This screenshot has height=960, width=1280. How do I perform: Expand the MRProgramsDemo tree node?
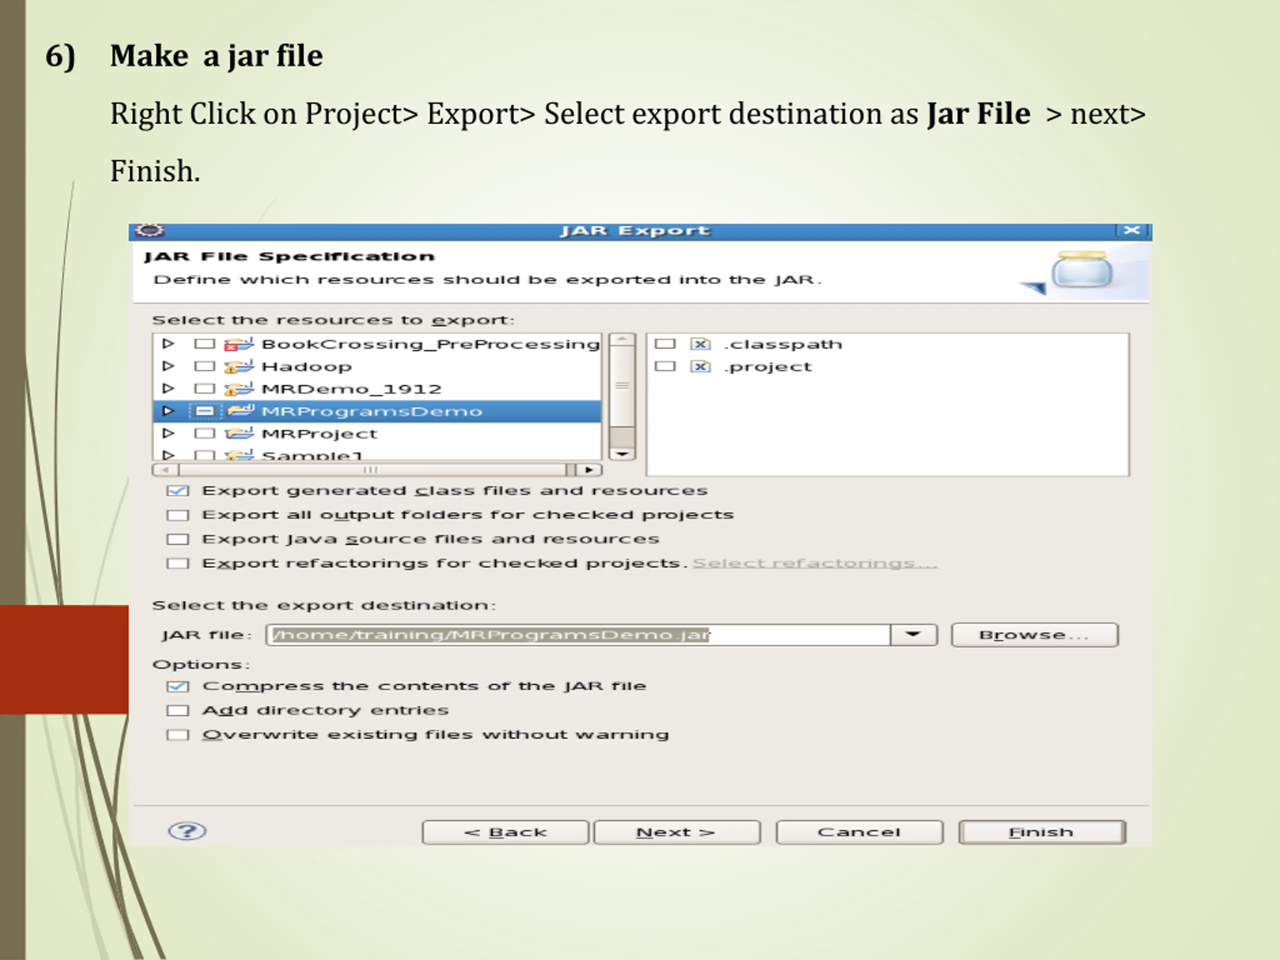click(x=168, y=411)
